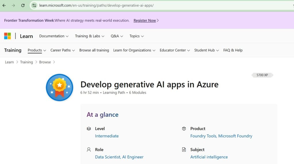
Task: Open the Educator Center dropdown
Action: click(x=175, y=50)
